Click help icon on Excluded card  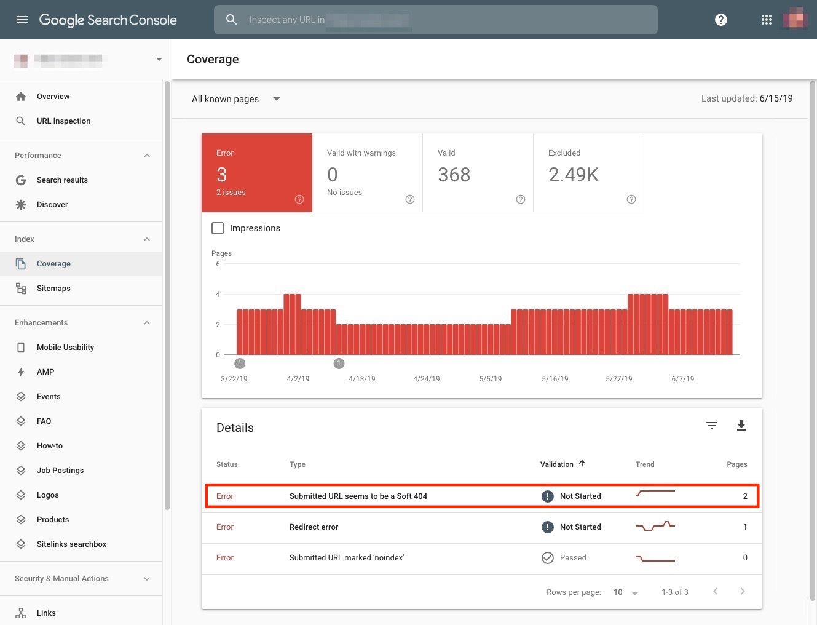(631, 199)
